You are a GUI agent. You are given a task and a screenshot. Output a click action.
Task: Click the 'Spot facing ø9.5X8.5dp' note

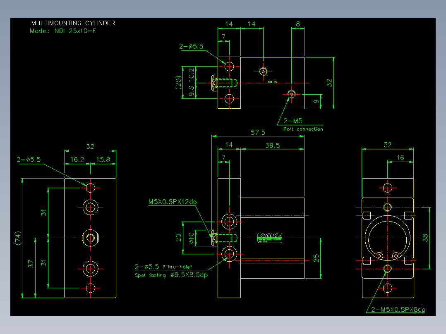point(171,275)
